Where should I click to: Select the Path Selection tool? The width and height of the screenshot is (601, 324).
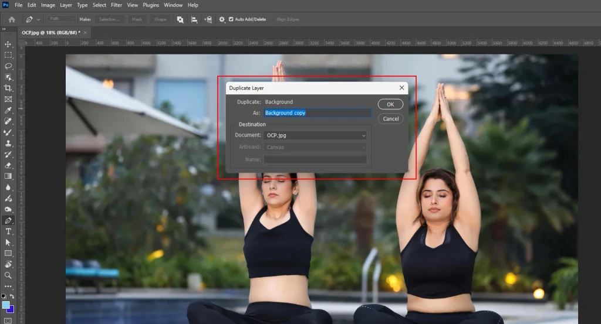[x=8, y=243]
